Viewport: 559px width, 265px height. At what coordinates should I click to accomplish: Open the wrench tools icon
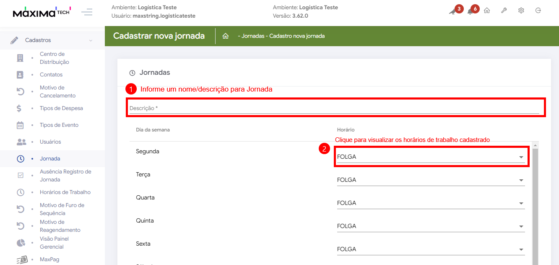(504, 10)
